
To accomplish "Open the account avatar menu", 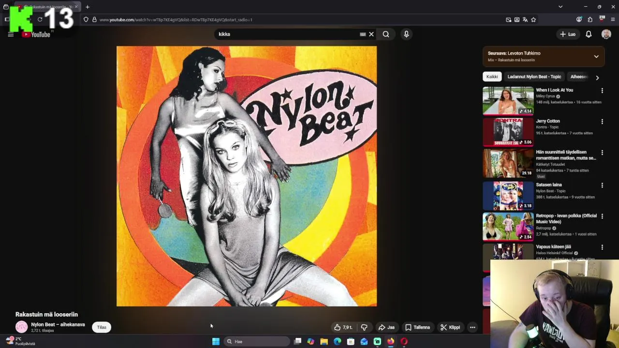I will [x=606, y=34].
